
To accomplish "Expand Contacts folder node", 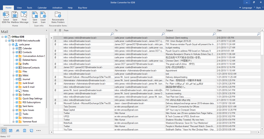I will pos(13,52).
